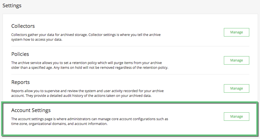Click the Settings page title
This screenshot has height=139, width=260.
pyautogui.click(x=12, y=6)
